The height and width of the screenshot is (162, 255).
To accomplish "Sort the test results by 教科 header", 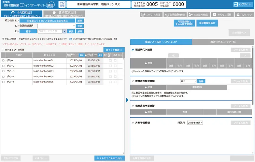I will click(148, 63).
